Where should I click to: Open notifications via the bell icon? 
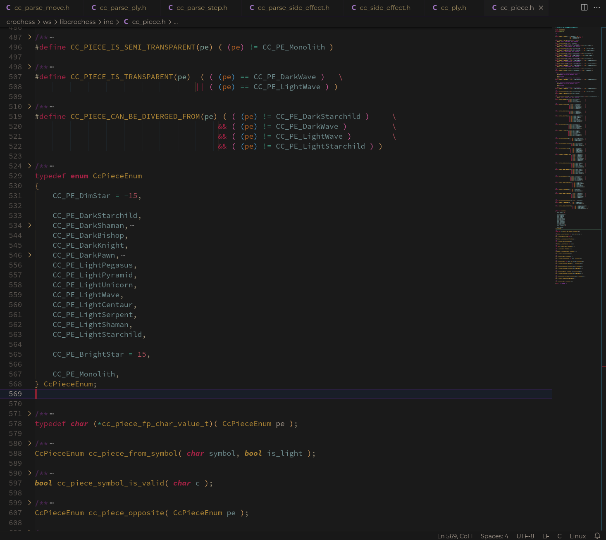click(596, 536)
